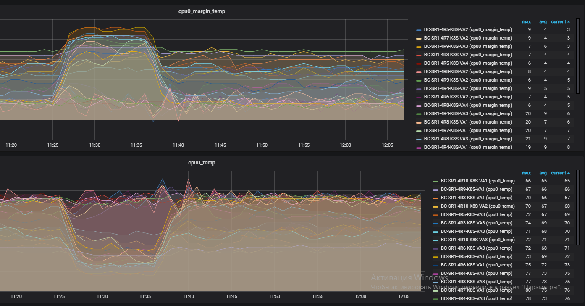Click max value 21 in BC-SR1-4R8-K8S-VA3 margin row
The height and width of the screenshot is (306, 585).
(528, 139)
